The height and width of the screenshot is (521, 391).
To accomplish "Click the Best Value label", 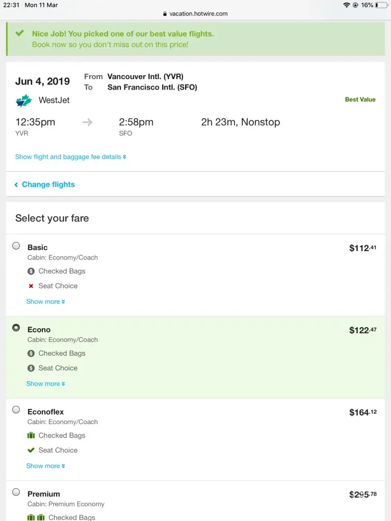I will click(x=360, y=100).
